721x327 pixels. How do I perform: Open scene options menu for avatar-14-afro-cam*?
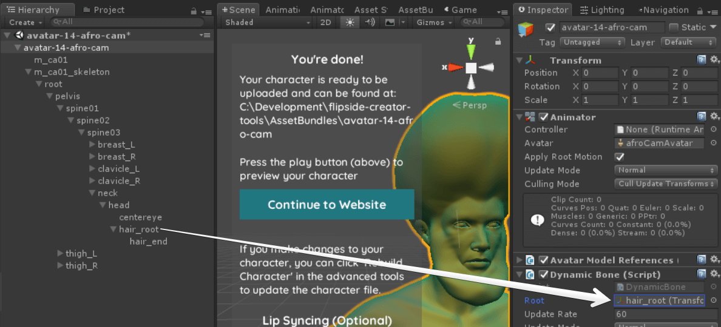tap(205, 35)
